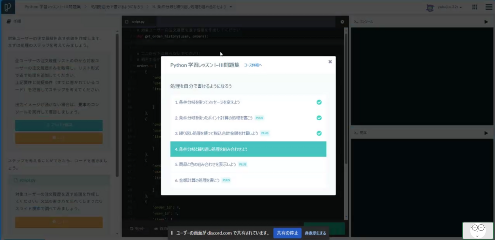Open the コース詳細へ course details link

click(252, 65)
